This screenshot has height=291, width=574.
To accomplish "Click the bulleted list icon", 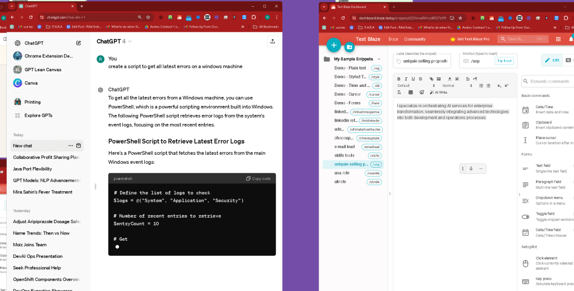I will click(x=488, y=86).
